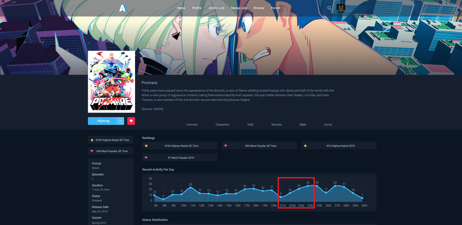Switch to the Characters tab
The image size is (462, 225).
click(222, 125)
